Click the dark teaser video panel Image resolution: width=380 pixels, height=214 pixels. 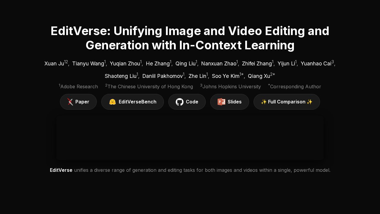click(x=190, y=138)
